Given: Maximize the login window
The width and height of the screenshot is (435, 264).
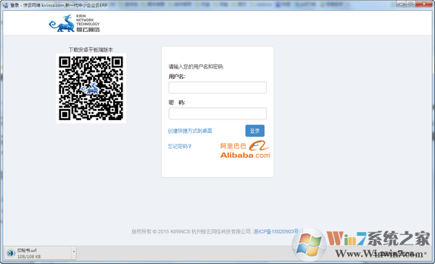Looking at the screenshot, I should (411, 4).
